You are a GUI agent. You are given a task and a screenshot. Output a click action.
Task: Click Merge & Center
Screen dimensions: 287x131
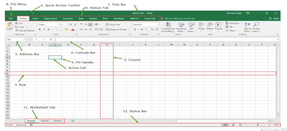tap(116, 29)
